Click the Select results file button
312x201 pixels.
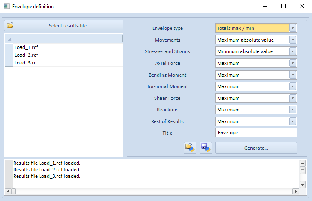(64, 26)
